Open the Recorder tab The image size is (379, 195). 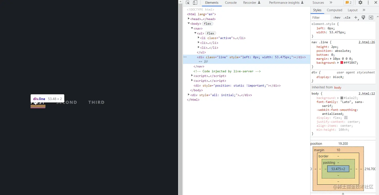pyautogui.click(x=252, y=3)
